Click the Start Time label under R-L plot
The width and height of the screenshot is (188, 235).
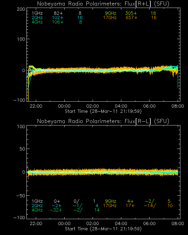tap(103, 229)
